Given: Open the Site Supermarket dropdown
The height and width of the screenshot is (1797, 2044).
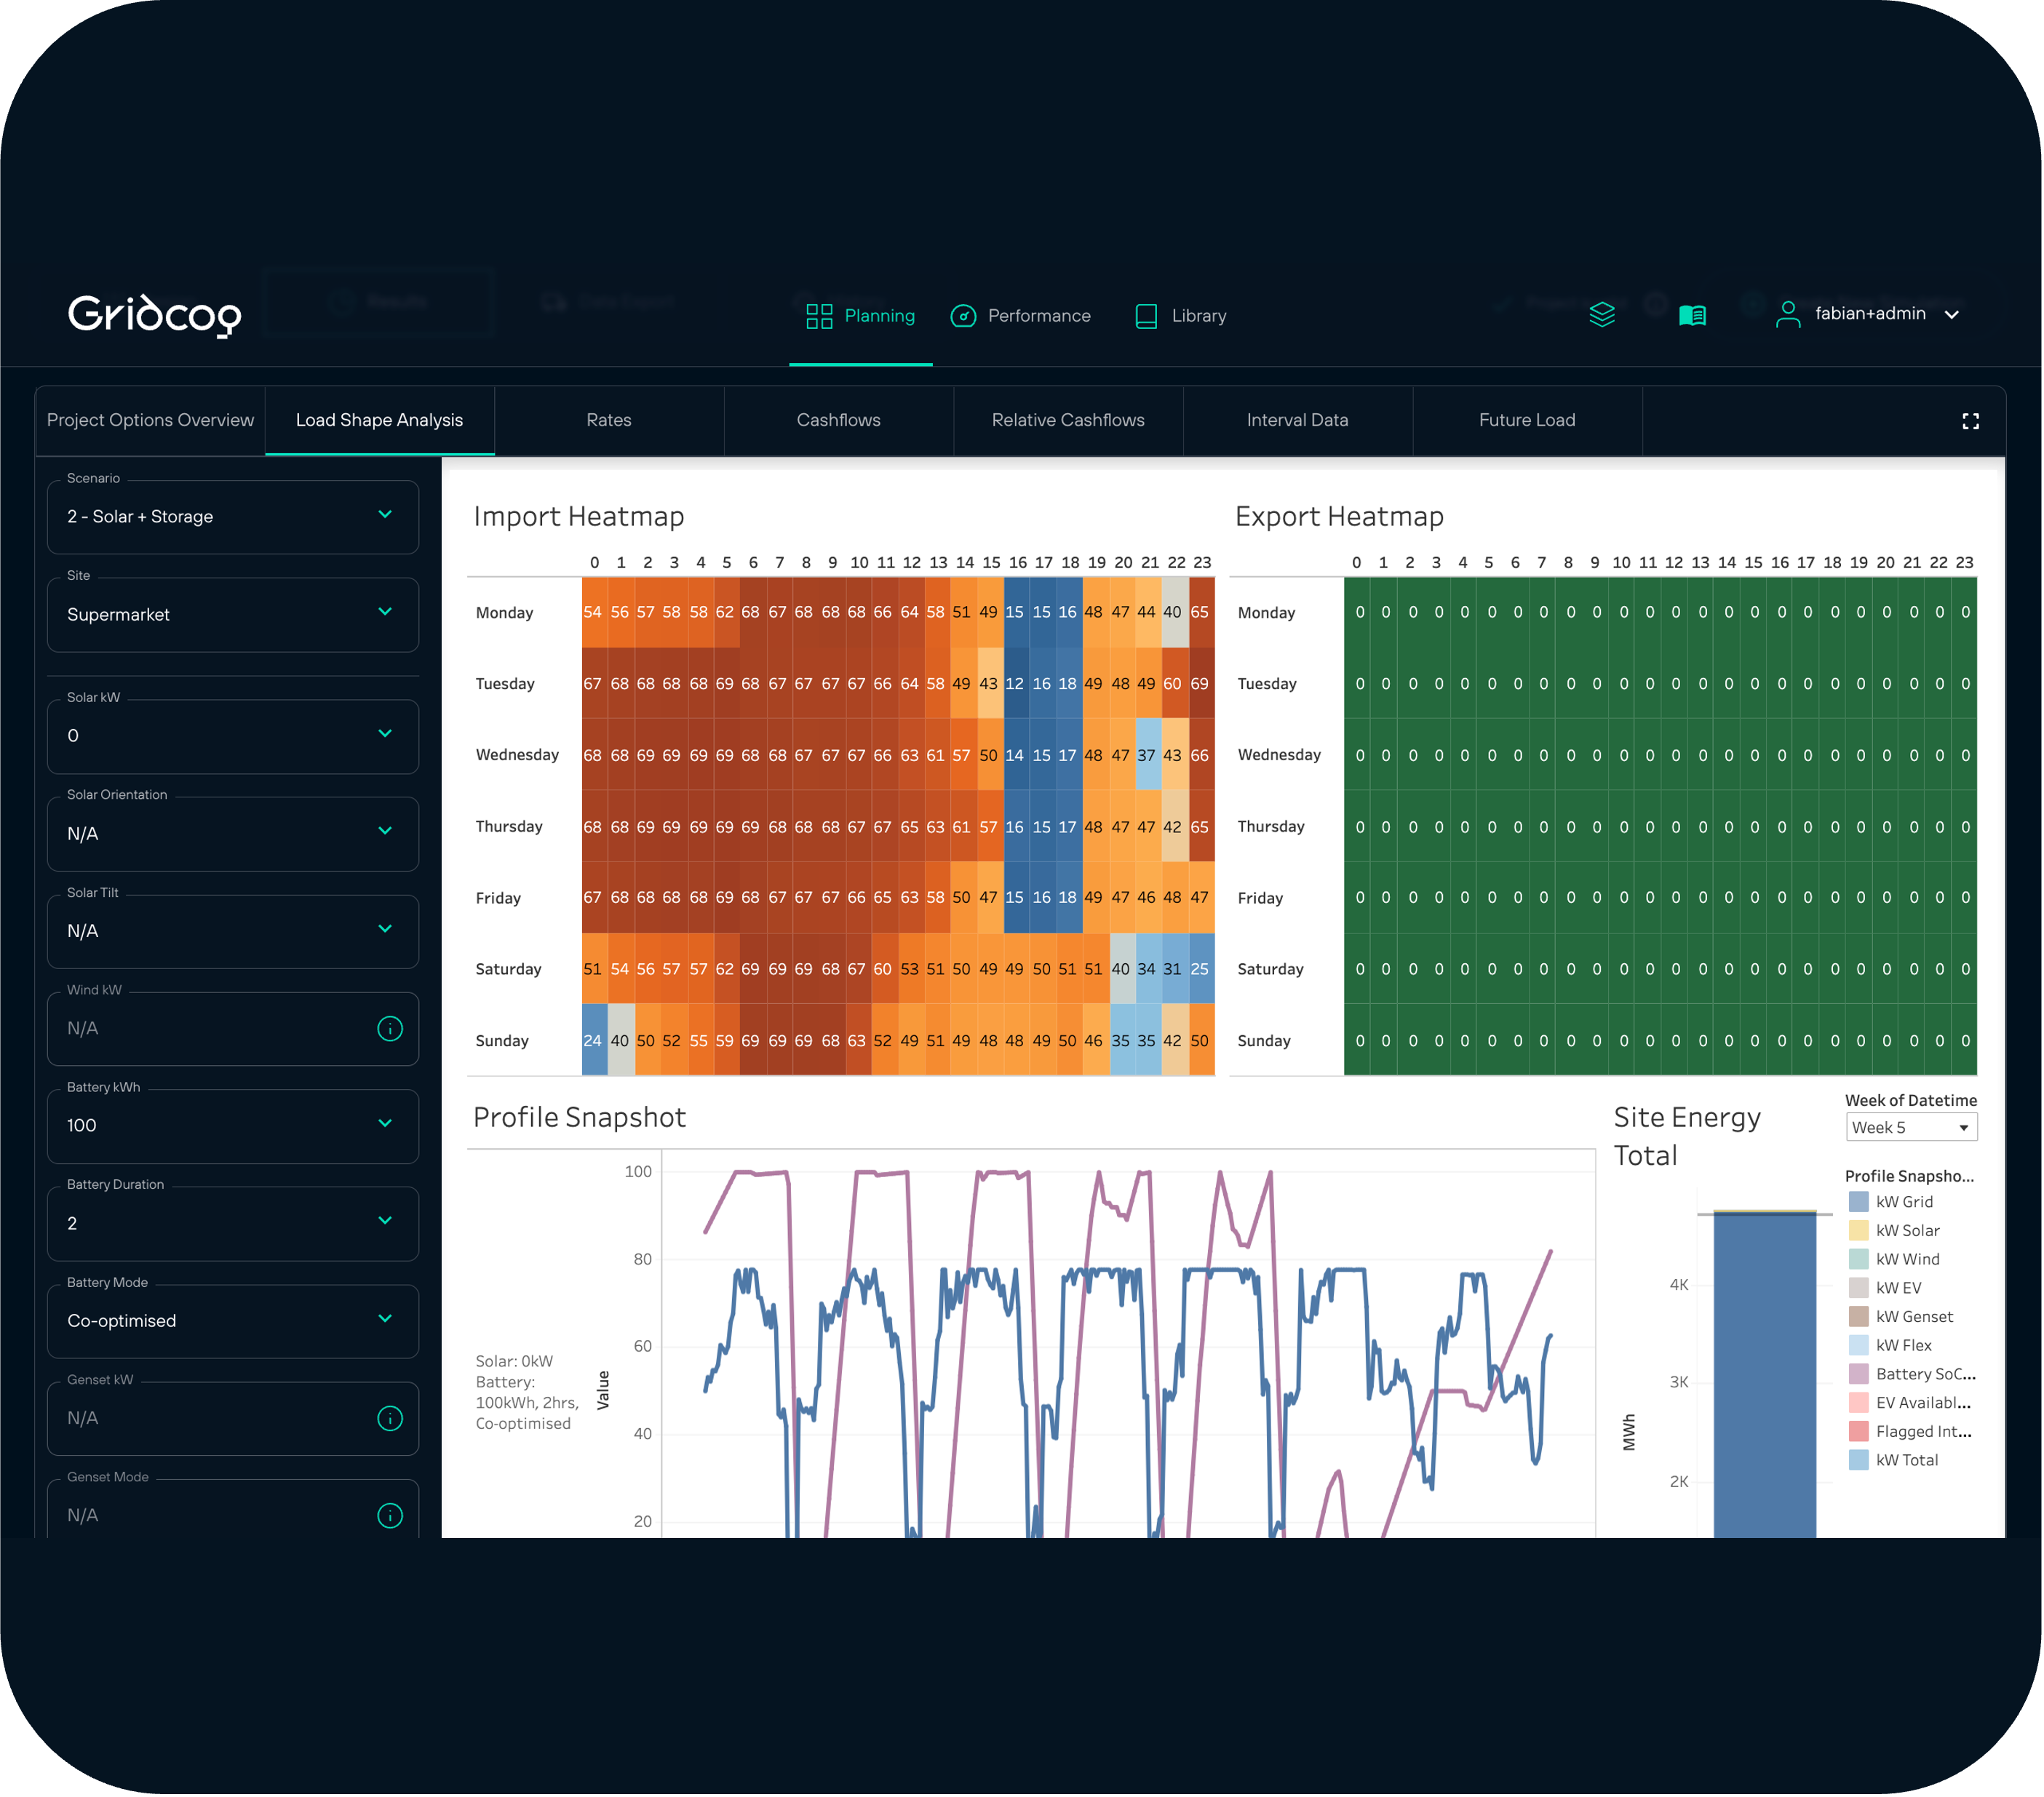Looking at the screenshot, I should pos(232,614).
